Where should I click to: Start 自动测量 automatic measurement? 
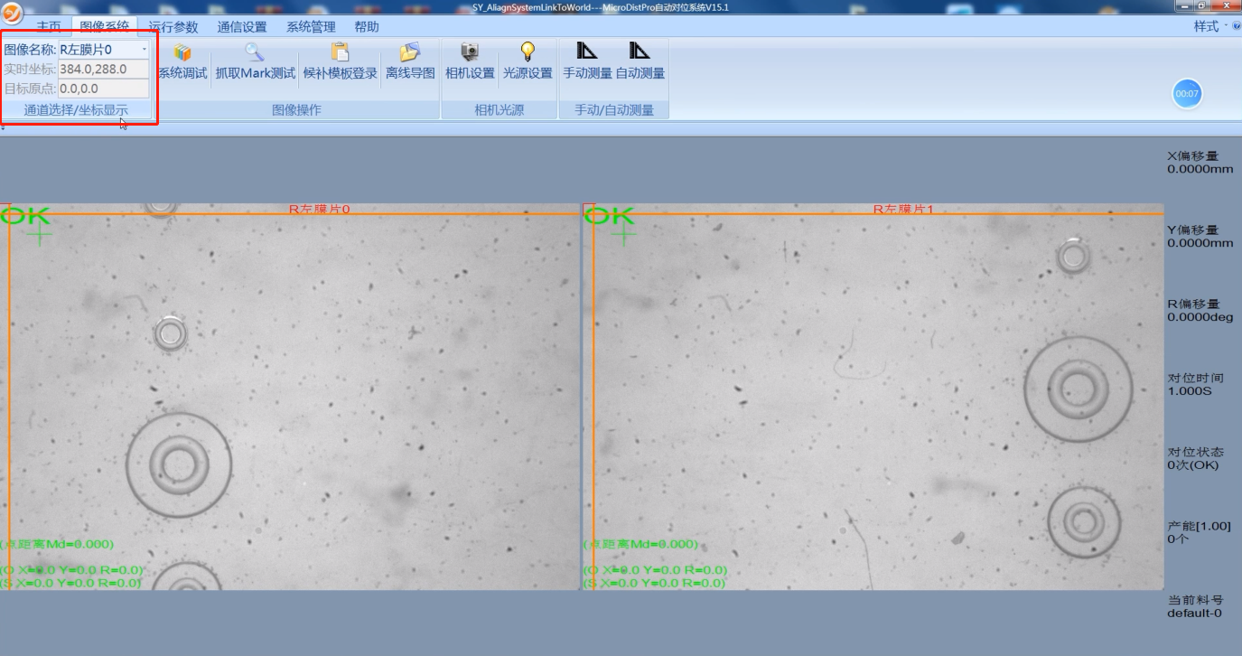pos(640,63)
